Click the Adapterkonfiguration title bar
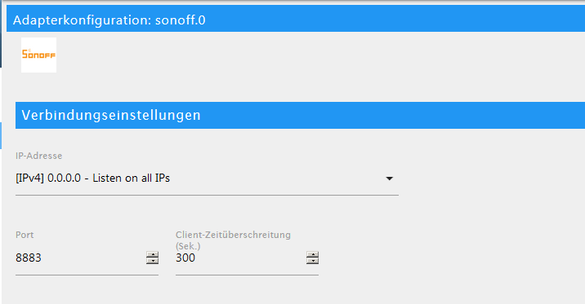Screen dimensions: 585x304 (296, 20)
